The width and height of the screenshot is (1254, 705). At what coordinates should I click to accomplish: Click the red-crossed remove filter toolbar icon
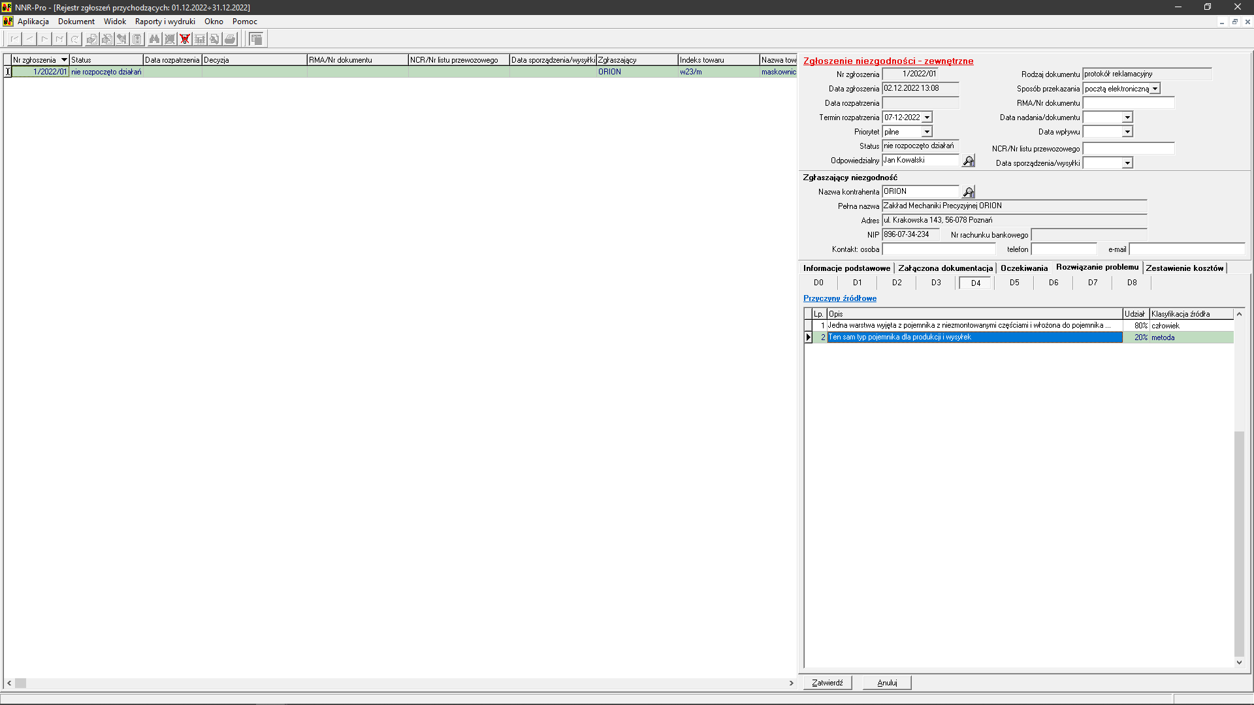point(185,39)
